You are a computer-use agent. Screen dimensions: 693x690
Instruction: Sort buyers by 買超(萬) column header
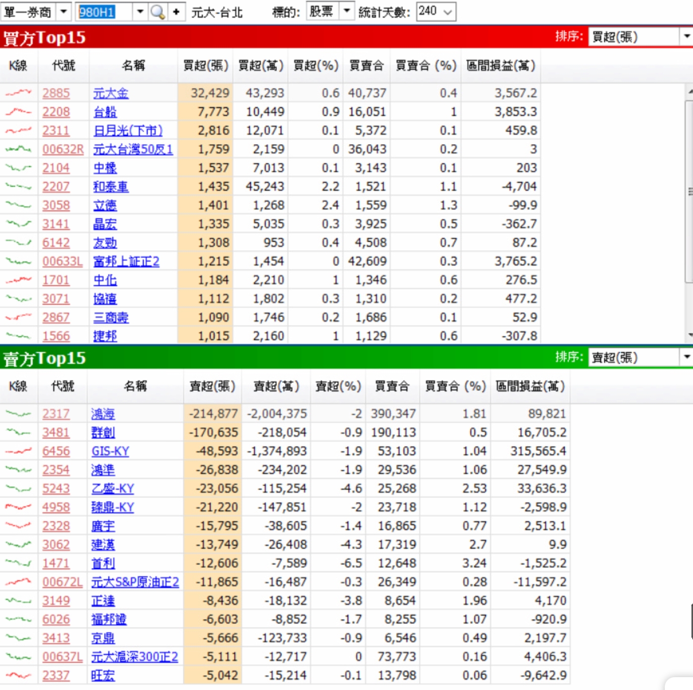[261, 65]
